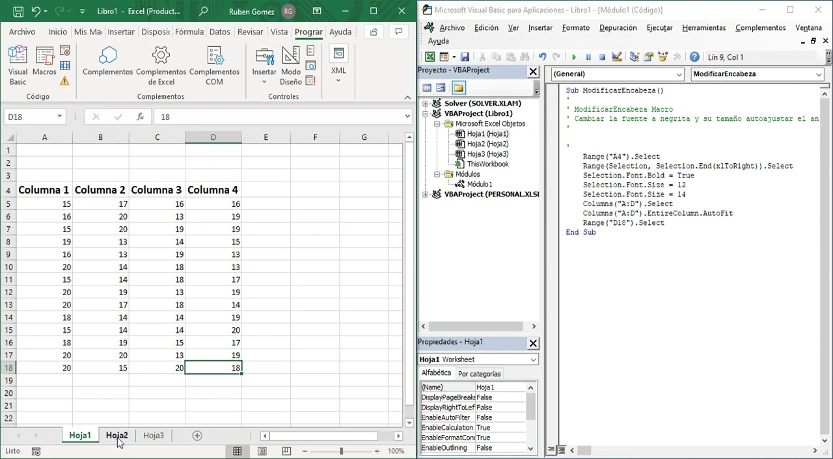Click the Reset stop button in VBA

tap(602, 57)
